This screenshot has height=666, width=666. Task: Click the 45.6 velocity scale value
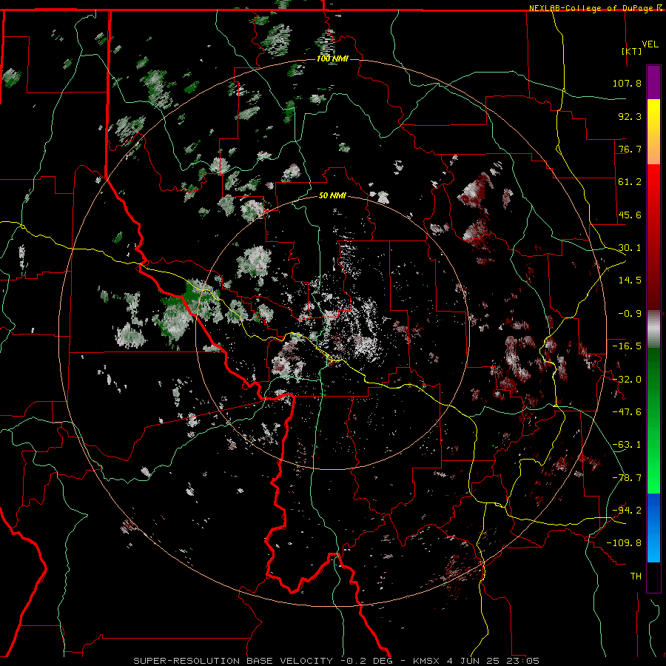(630, 215)
